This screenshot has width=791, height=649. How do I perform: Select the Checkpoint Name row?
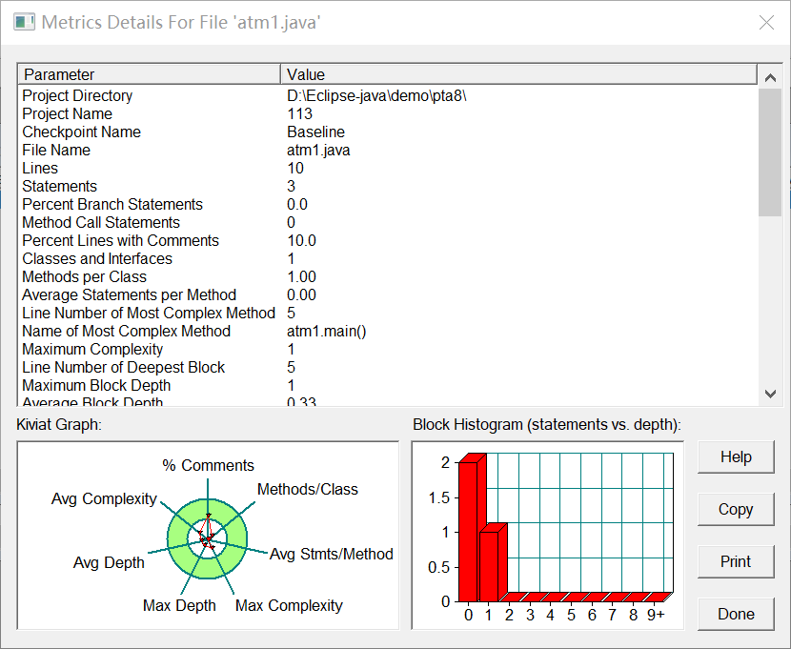coord(389,132)
